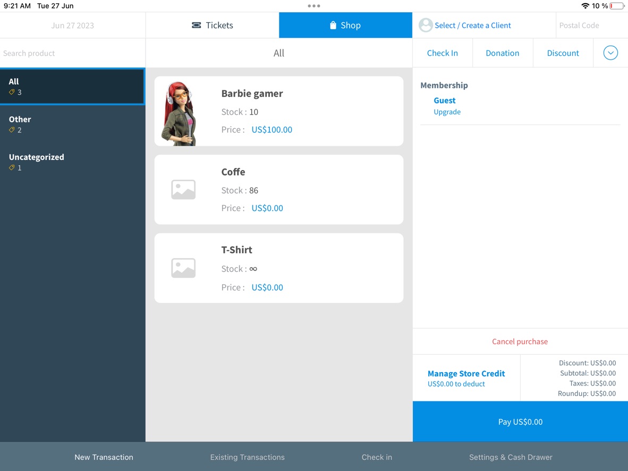Image resolution: width=628 pixels, height=471 pixels.
Task: Open the Jun 27 2023 date selector
Action: click(x=72, y=25)
